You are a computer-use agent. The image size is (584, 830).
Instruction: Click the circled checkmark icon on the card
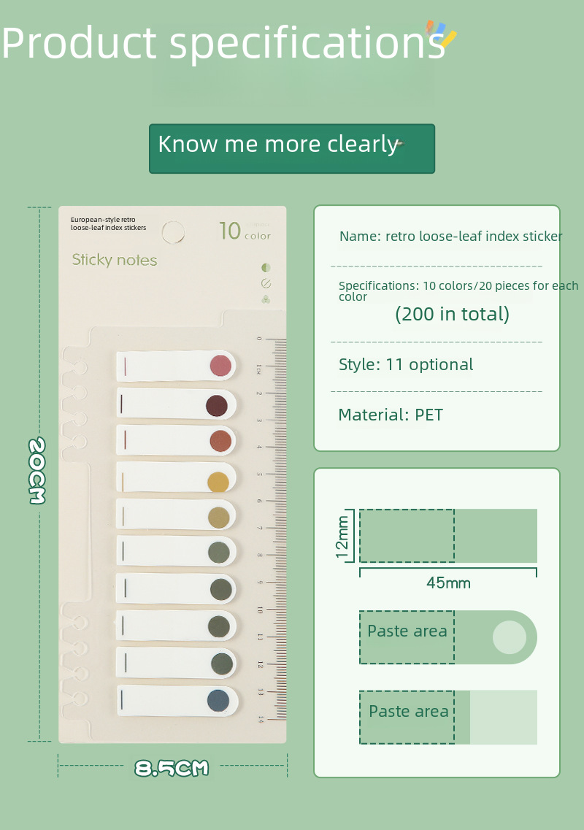pyautogui.click(x=266, y=283)
